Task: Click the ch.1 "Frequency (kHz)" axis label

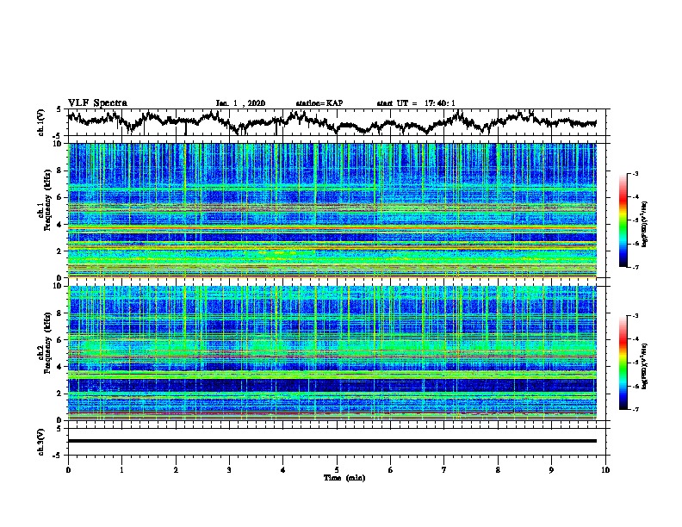Action: (47, 200)
